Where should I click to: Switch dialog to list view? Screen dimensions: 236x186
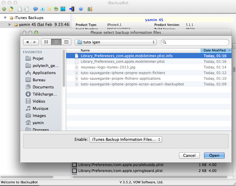[x=56, y=42]
